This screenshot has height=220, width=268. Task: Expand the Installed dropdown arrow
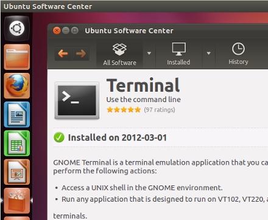point(208,53)
